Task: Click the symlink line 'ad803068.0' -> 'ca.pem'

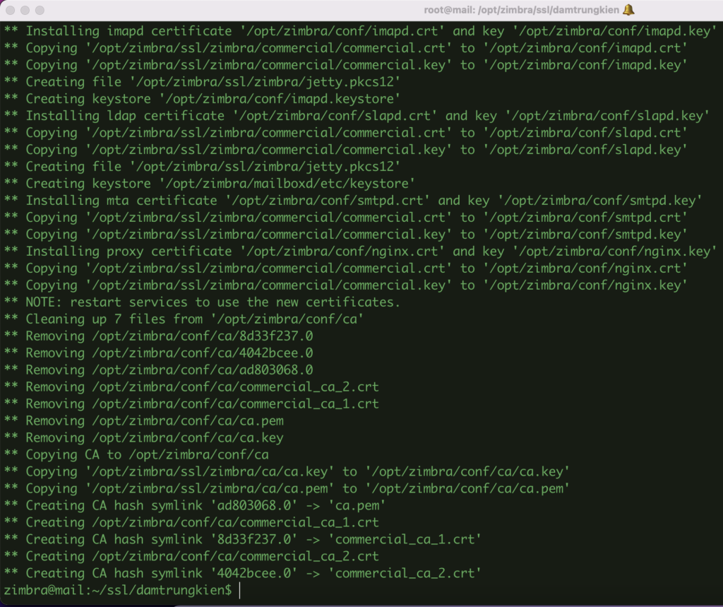Action: pyautogui.click(x=195, y=505)
